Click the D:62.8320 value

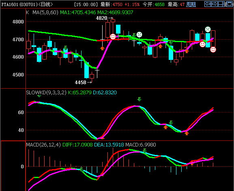105,93
